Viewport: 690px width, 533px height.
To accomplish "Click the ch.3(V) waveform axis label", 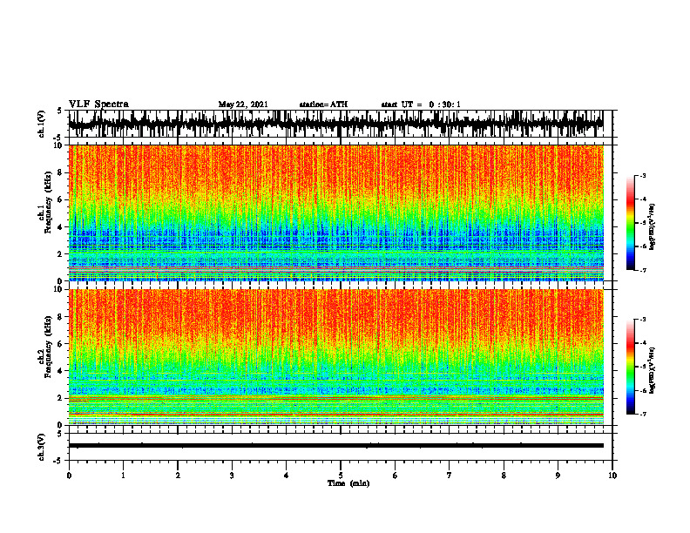I will pos(42,448).
